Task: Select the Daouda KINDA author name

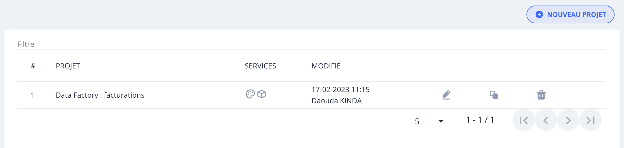Action: pyautogui.click(x=337, y=101)
